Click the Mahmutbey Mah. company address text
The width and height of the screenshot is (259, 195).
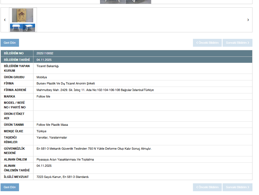(x=95, y=90)
